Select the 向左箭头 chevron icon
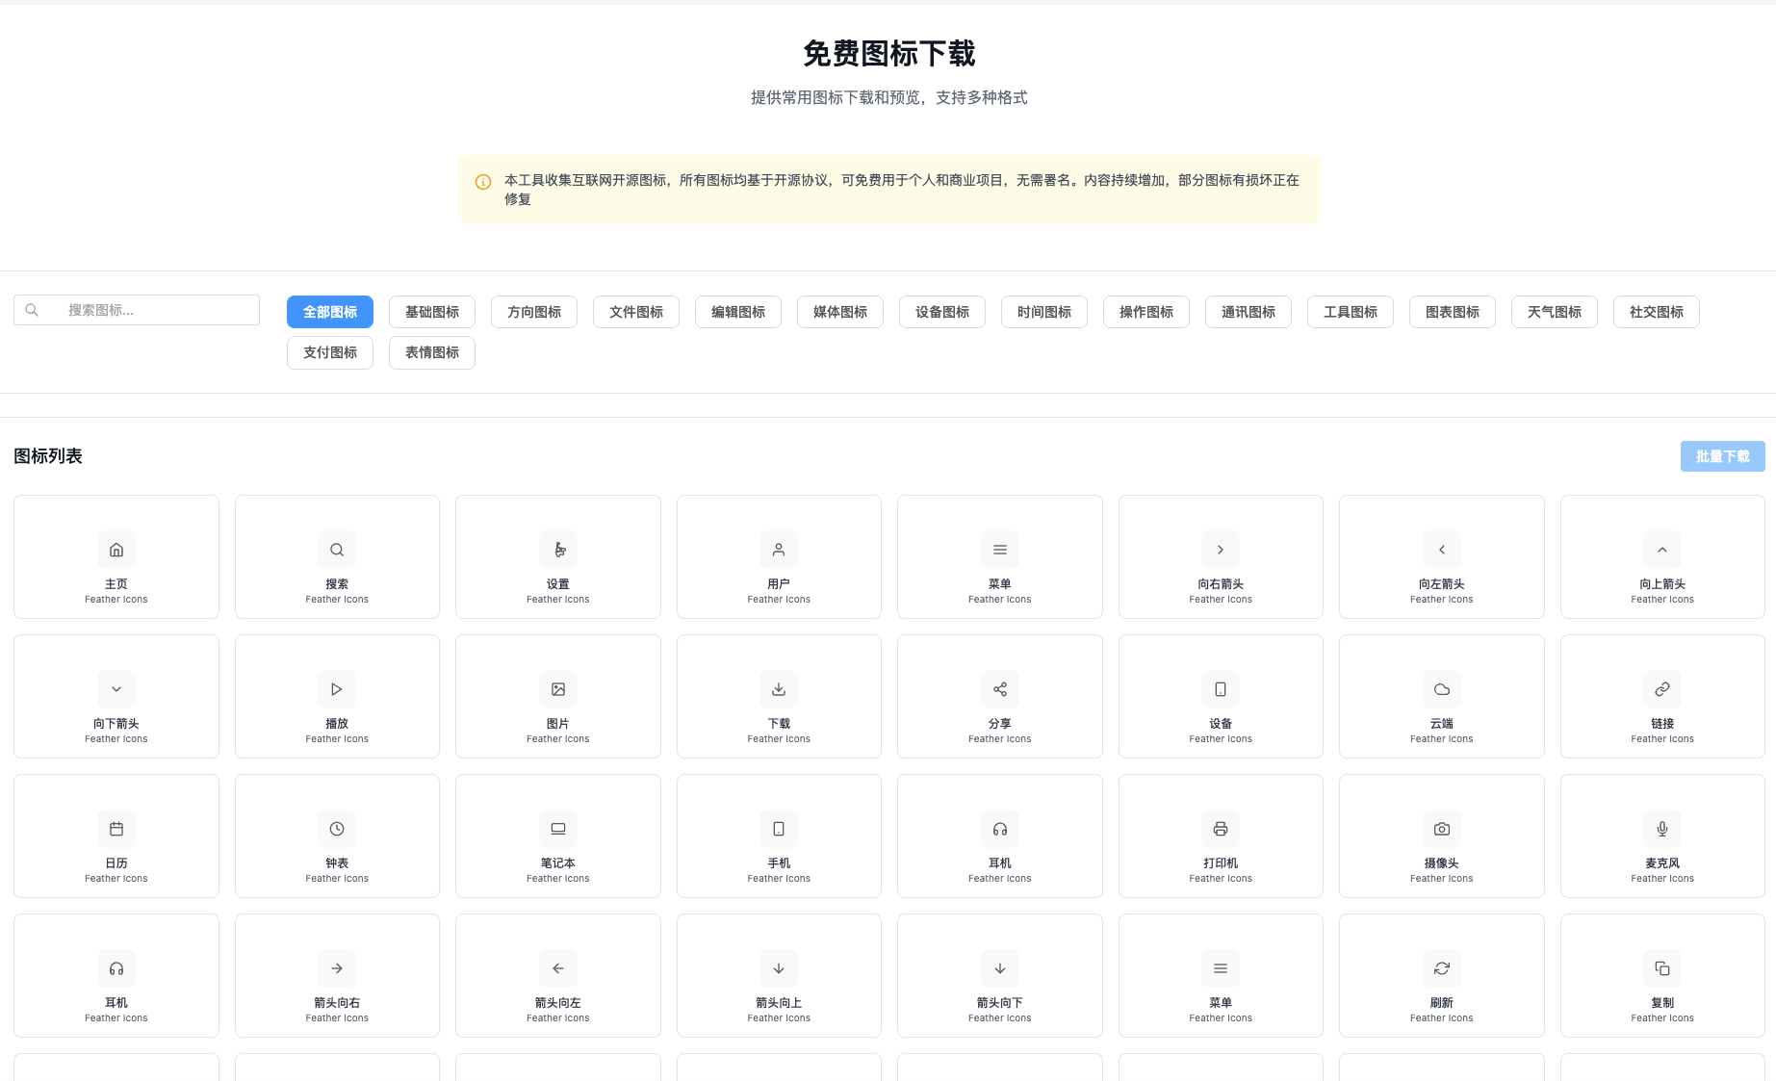 coord(1442,550)
